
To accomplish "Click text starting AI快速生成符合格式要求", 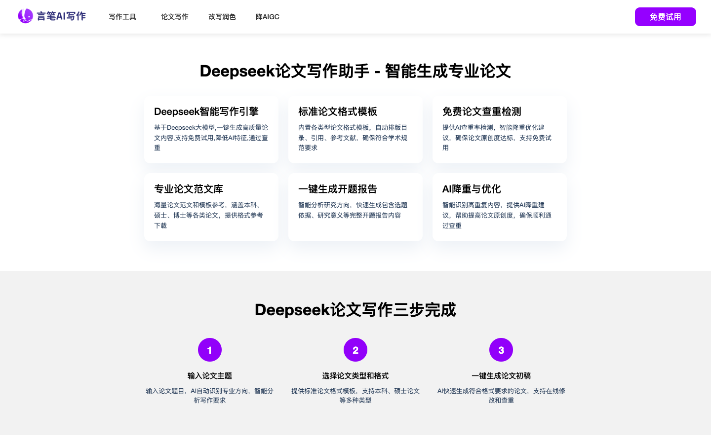I will pyautogui.click(x=501, y=396).
